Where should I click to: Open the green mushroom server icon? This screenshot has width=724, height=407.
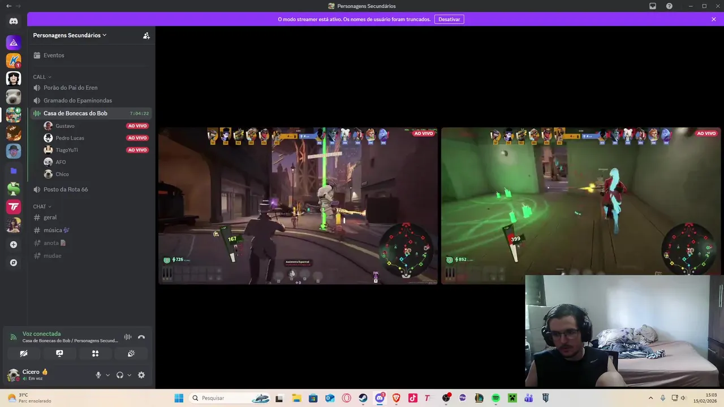click(14, 189)
